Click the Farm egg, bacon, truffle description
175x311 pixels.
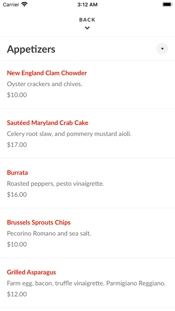[86, 283]
